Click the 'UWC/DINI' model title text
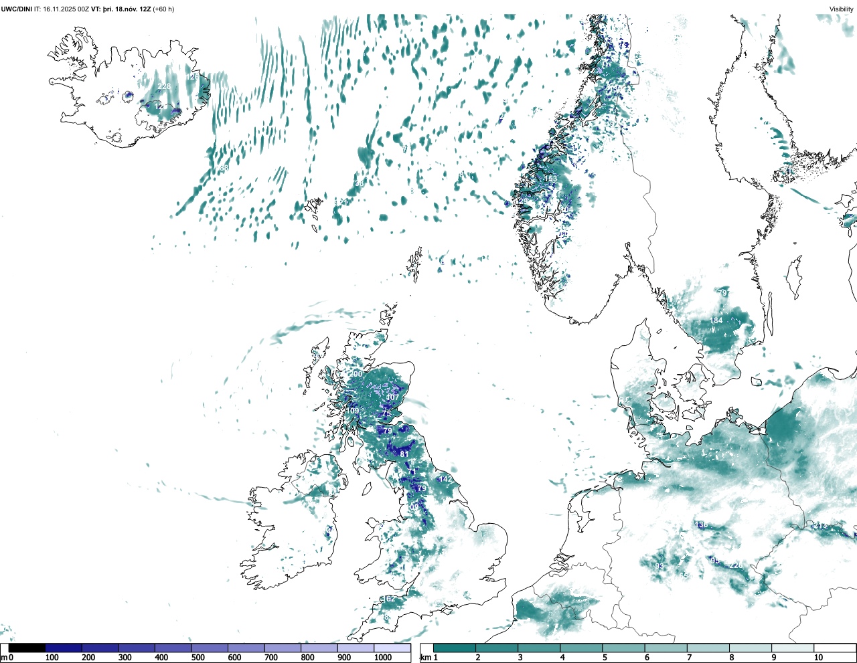Viewport: 857px width, 663px height. 16,9
